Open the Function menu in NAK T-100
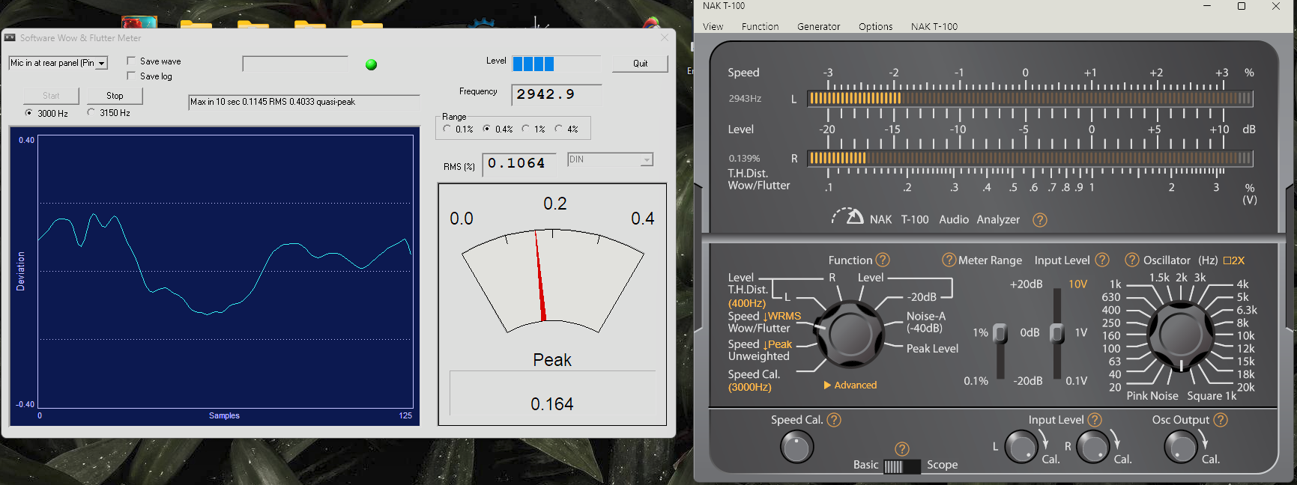 pyautogui.click(x=760, y=26)
